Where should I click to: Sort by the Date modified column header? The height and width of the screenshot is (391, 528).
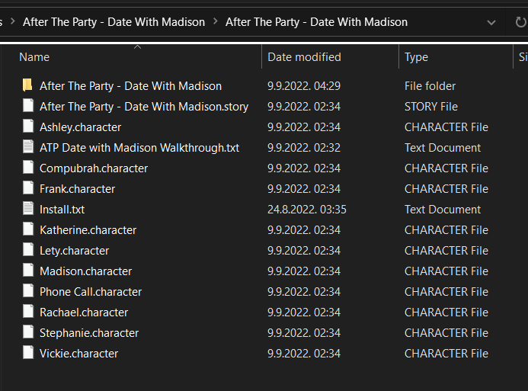click(x=304, y=57)
